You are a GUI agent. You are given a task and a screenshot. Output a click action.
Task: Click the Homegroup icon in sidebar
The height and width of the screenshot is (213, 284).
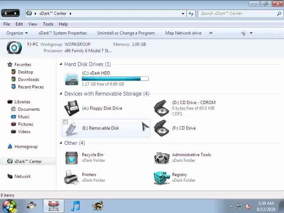(10, 146)
